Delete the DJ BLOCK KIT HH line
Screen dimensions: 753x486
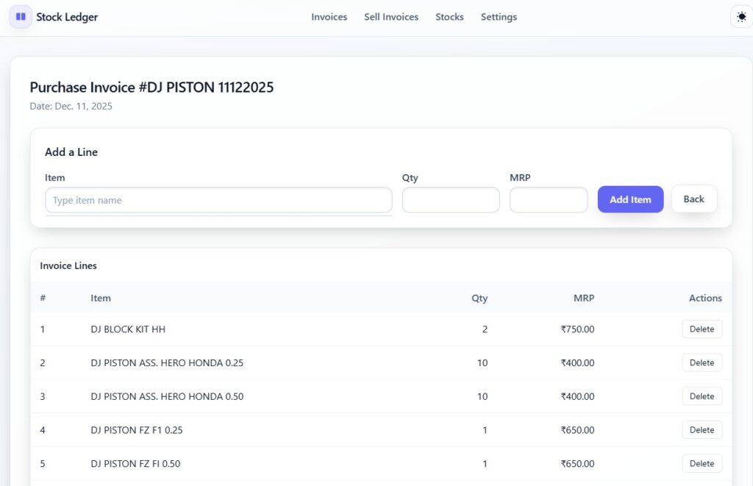click(702, 329)
